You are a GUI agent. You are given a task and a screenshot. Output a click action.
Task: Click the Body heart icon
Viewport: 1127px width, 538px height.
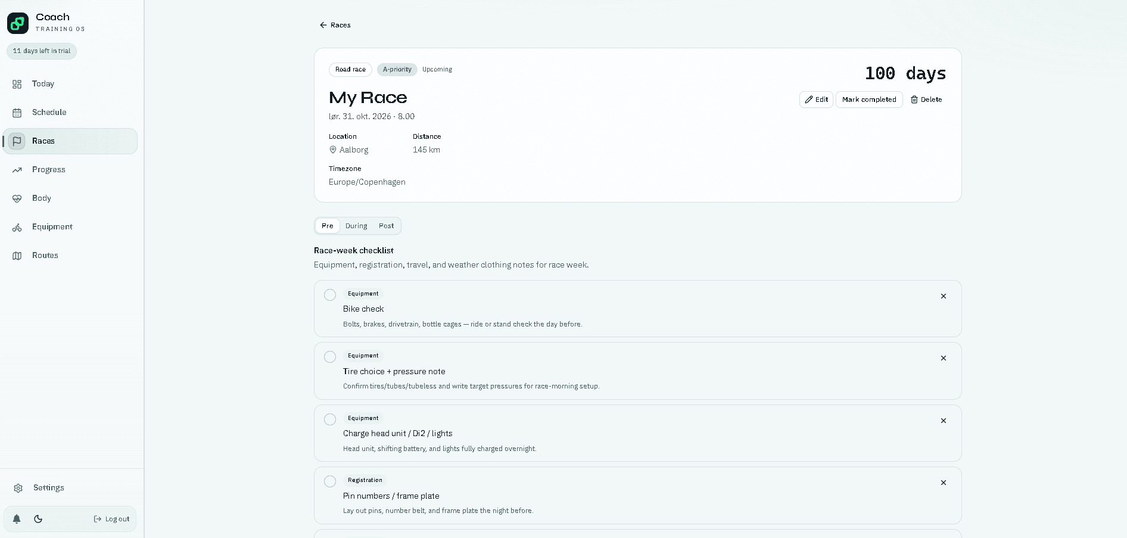[17, 198]
